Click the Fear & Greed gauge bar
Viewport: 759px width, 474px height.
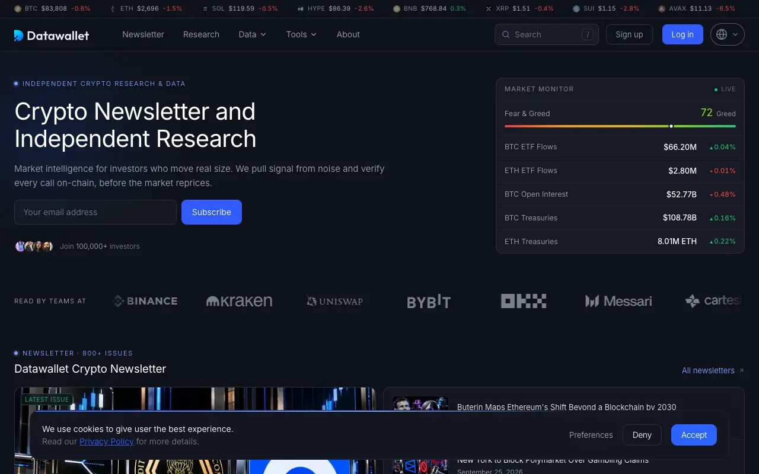(x=620, y=126)
